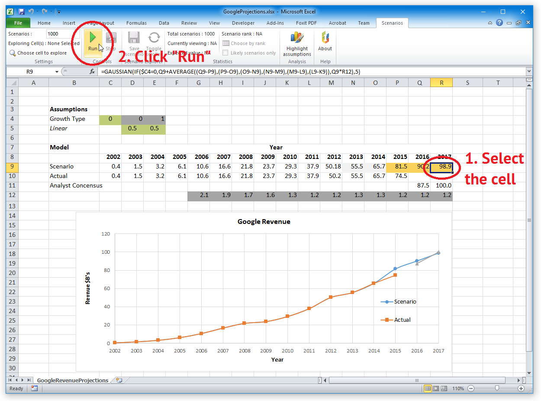Switch to the Formulas ribbon tab
This screenshot has width=541, height=401.
pyautogui.click(x=136, y=23)
